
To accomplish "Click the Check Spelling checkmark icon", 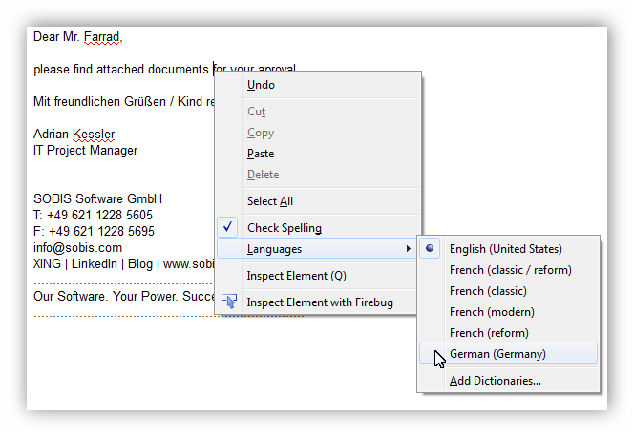I will point(227,227).
